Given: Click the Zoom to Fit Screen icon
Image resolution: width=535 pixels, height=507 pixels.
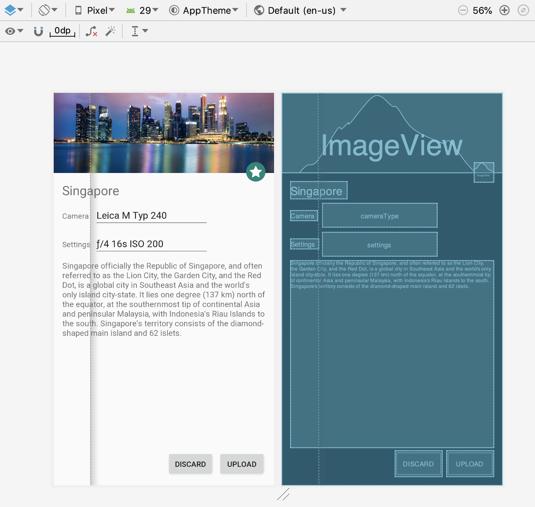Looking at the screenshot, I should (x=523, y=11).
